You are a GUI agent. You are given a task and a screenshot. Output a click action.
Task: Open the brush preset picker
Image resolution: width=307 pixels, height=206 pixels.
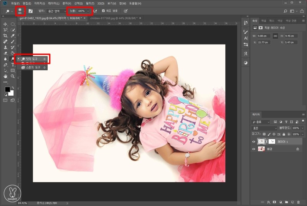click(x=20, y=11)
